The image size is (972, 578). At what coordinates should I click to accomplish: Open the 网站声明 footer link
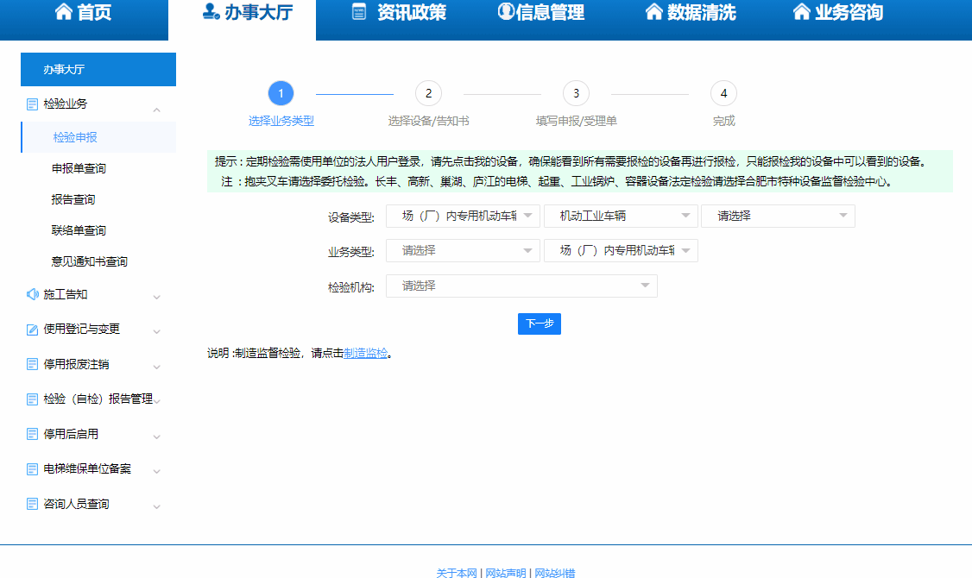tap(505, 573)
